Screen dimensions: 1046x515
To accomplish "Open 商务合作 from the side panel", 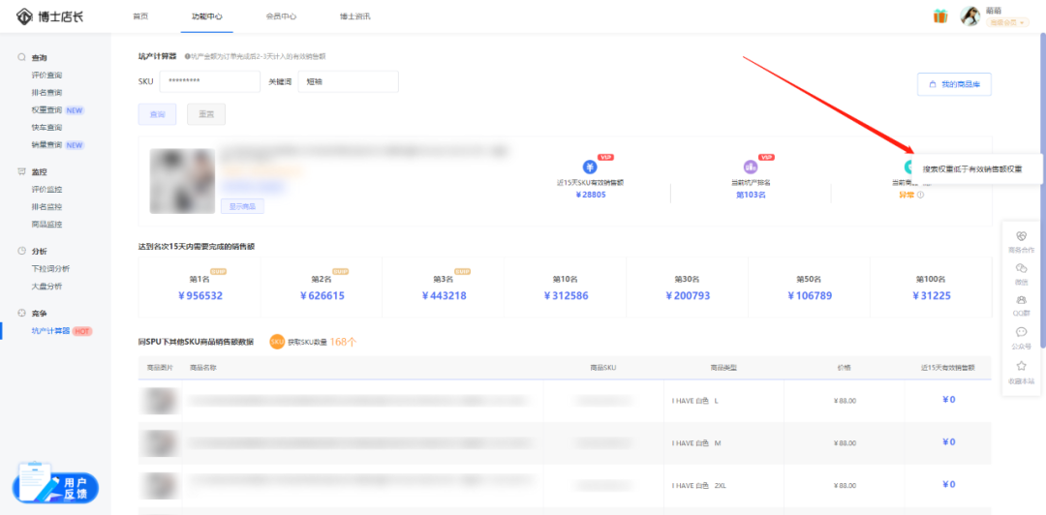I will click(x=1021, y=242).
